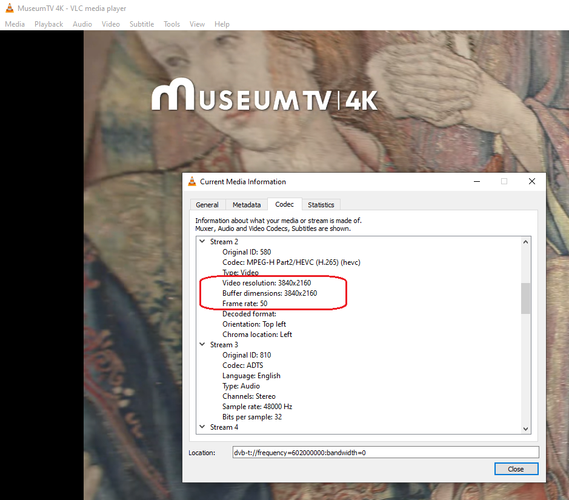The height and width of the screenshot is (500, 569).
Task: Select the 'Language: English' row
Action: 251,376
